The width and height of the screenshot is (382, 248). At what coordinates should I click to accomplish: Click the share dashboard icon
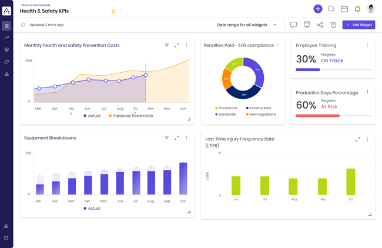[x=320, y=25]
